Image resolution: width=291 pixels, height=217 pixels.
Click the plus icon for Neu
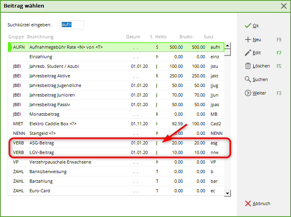pyautogui.click(x=248, y=39)
